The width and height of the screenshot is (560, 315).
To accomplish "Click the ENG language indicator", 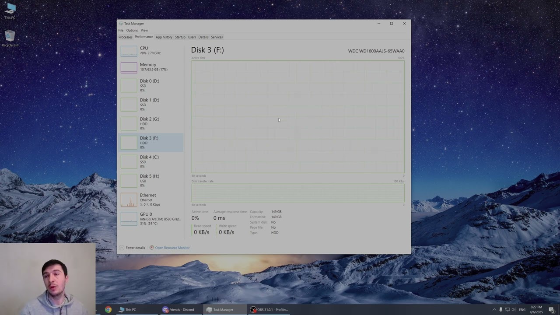I will (x=522, y=310).
